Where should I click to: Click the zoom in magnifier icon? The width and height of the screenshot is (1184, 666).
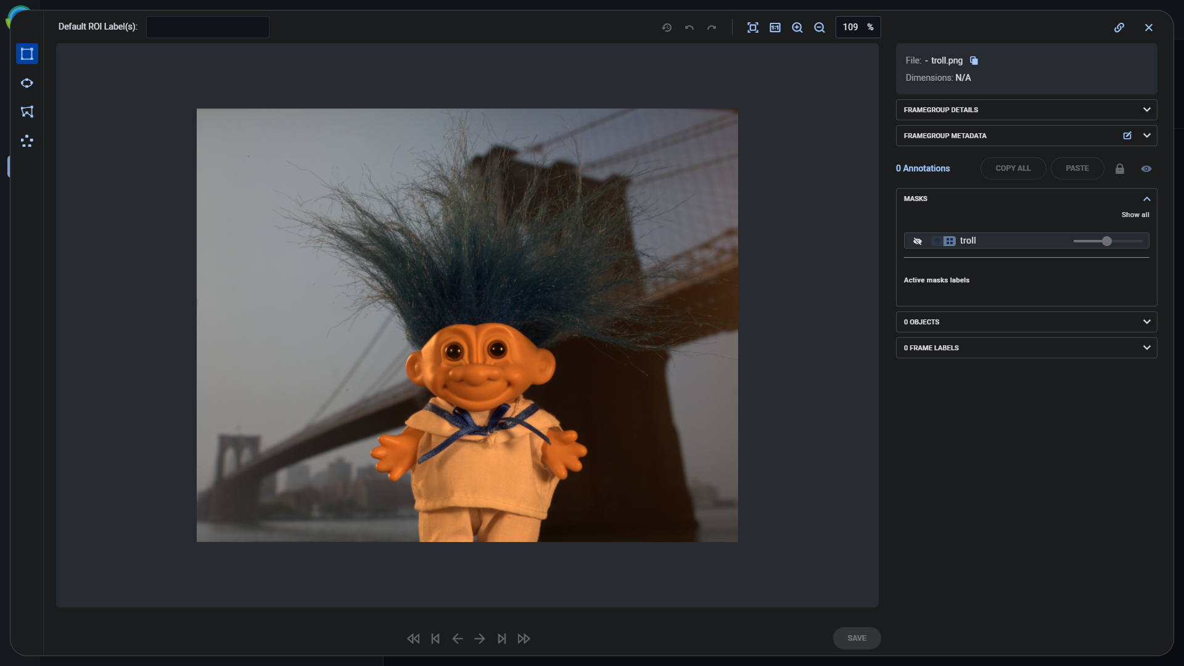click(x=797, y=27)
